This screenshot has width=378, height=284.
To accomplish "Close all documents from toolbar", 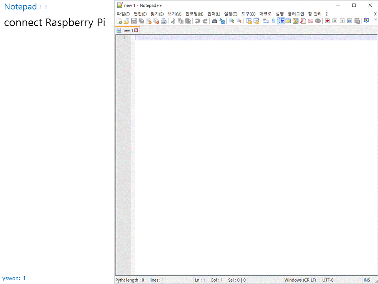I will [156, 21].
